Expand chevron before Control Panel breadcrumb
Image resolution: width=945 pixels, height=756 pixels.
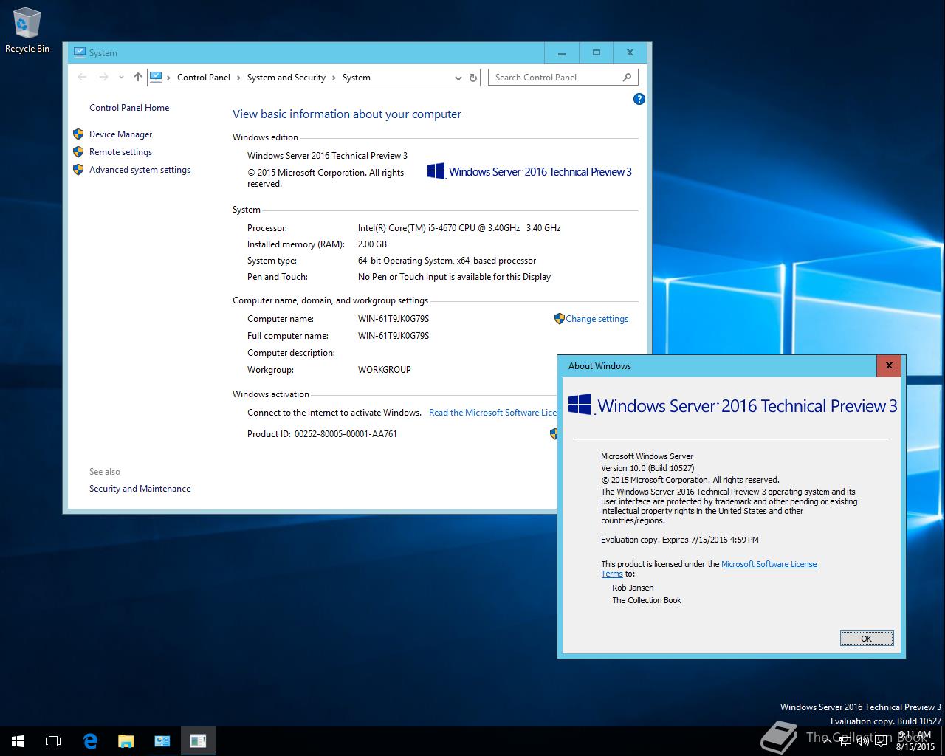point(169,78)
